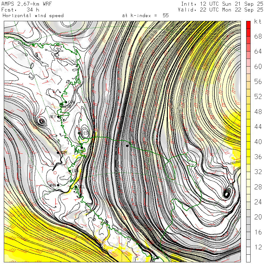
Task: Click the legend value 40
Action: [x=258, y=142]
